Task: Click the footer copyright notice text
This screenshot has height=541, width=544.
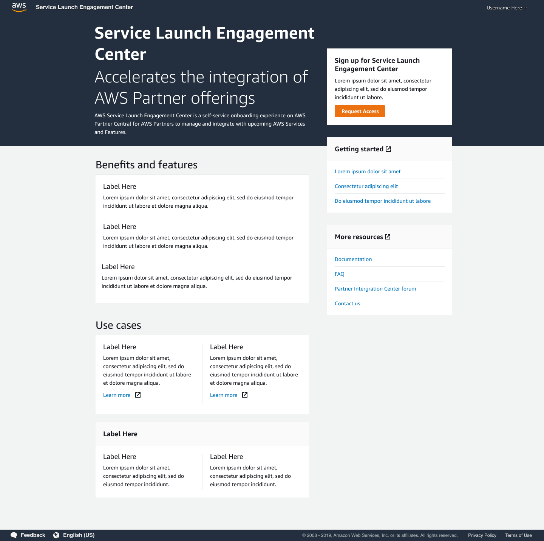Action: coord(380,535)
